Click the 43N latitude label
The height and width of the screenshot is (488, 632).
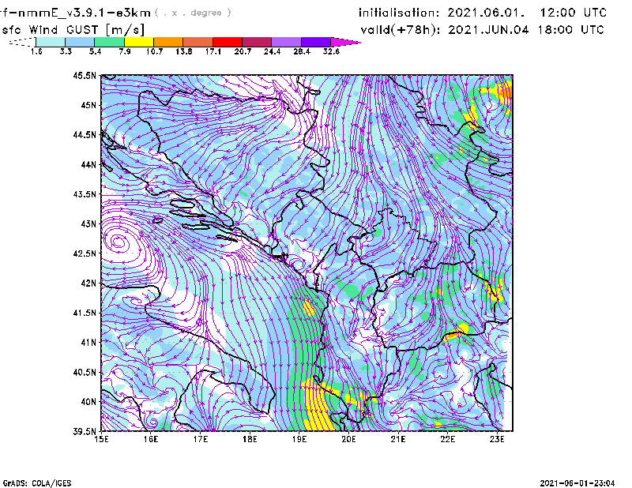point(88,223)
